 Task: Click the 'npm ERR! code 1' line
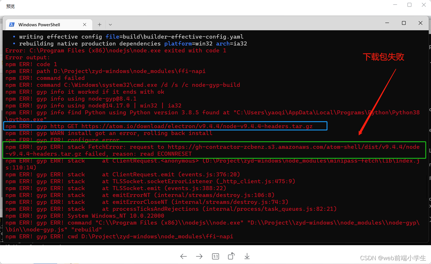(31, 64)
